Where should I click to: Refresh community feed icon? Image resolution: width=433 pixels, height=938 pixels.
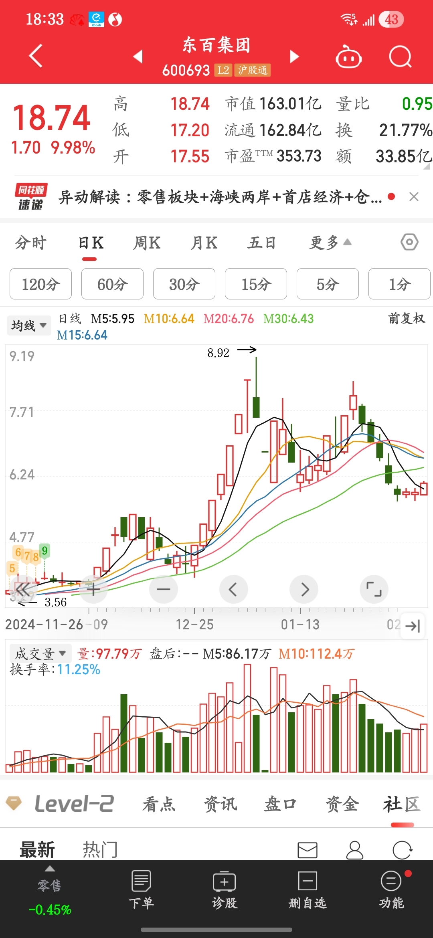[403, 850]
